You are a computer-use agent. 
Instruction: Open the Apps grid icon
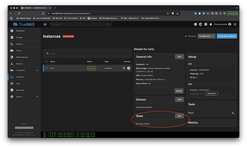[x=12, y=83]
